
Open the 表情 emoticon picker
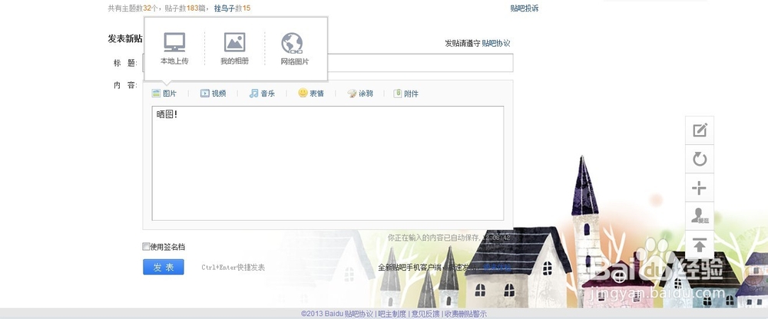click(x=311, y=93)
